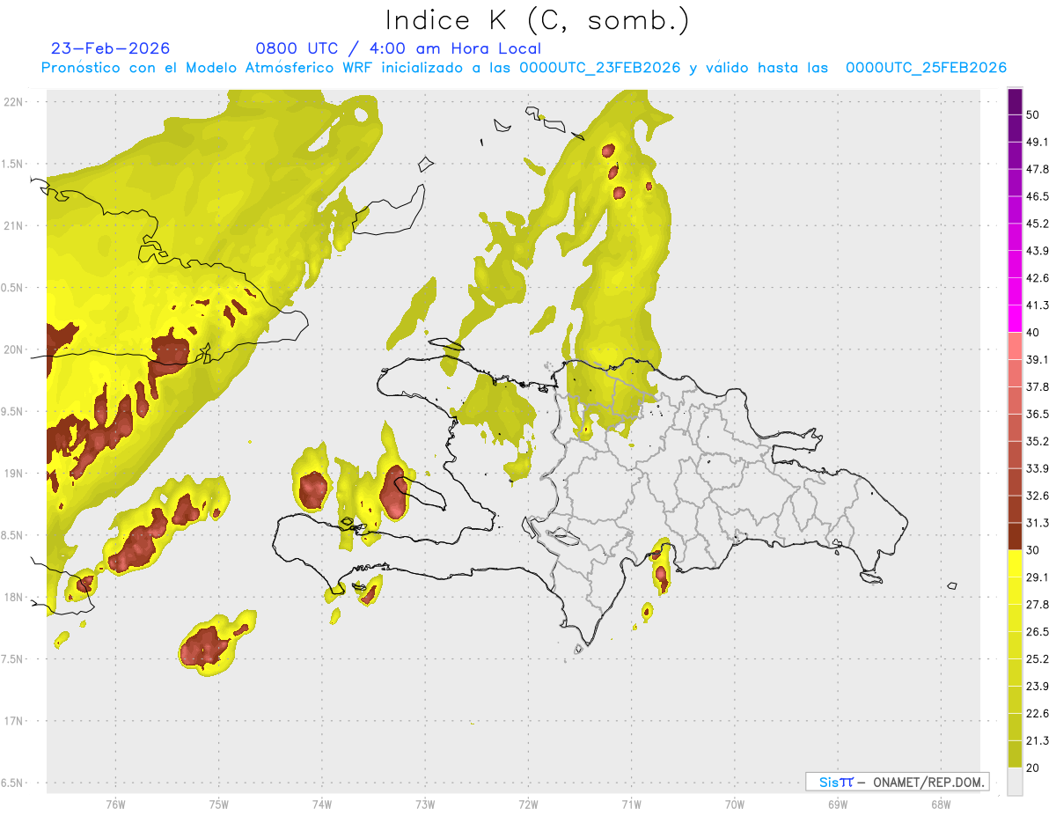1056x816 pixels.
Task: Click the "36.5" color scale value
Action: [1038, 414]
